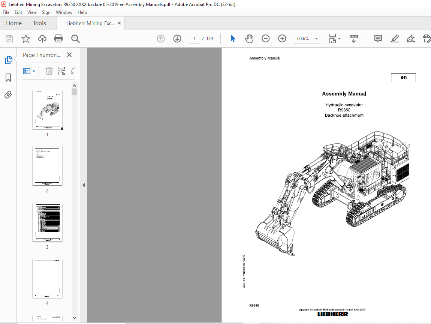Select page 1 thumbnail
Screen dimensions: 431x324
pyautogui.click(x=47, y=110)
